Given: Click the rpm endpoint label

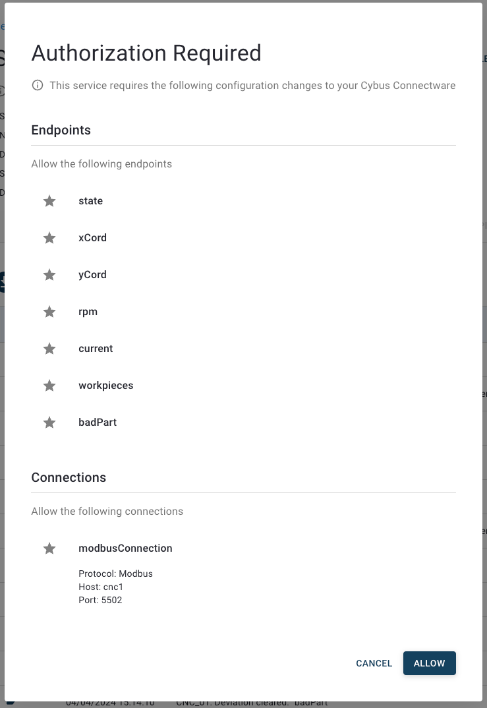Looking at the screenshot, I should click(x=88, y=312).
